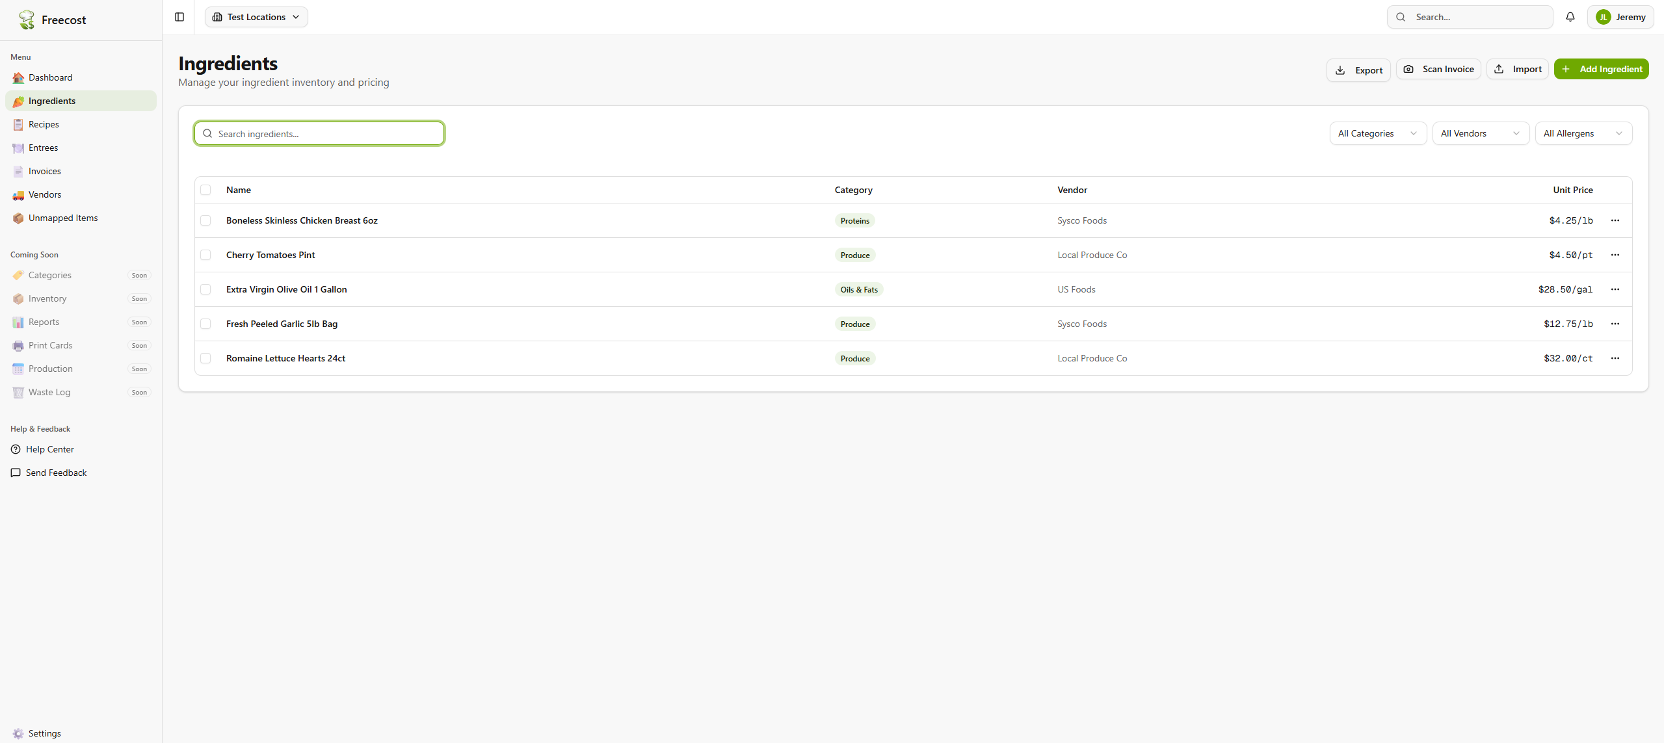The height and width of the screenshot is (743, 1664).
Task: Select the Recipes sidebar icon
Action: click(18, 124)
